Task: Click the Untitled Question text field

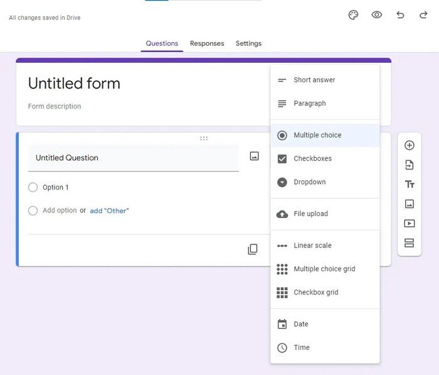Action: [133, 158]
